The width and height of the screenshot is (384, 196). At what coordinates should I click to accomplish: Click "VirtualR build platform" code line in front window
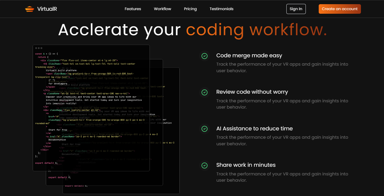click(61, 70)
